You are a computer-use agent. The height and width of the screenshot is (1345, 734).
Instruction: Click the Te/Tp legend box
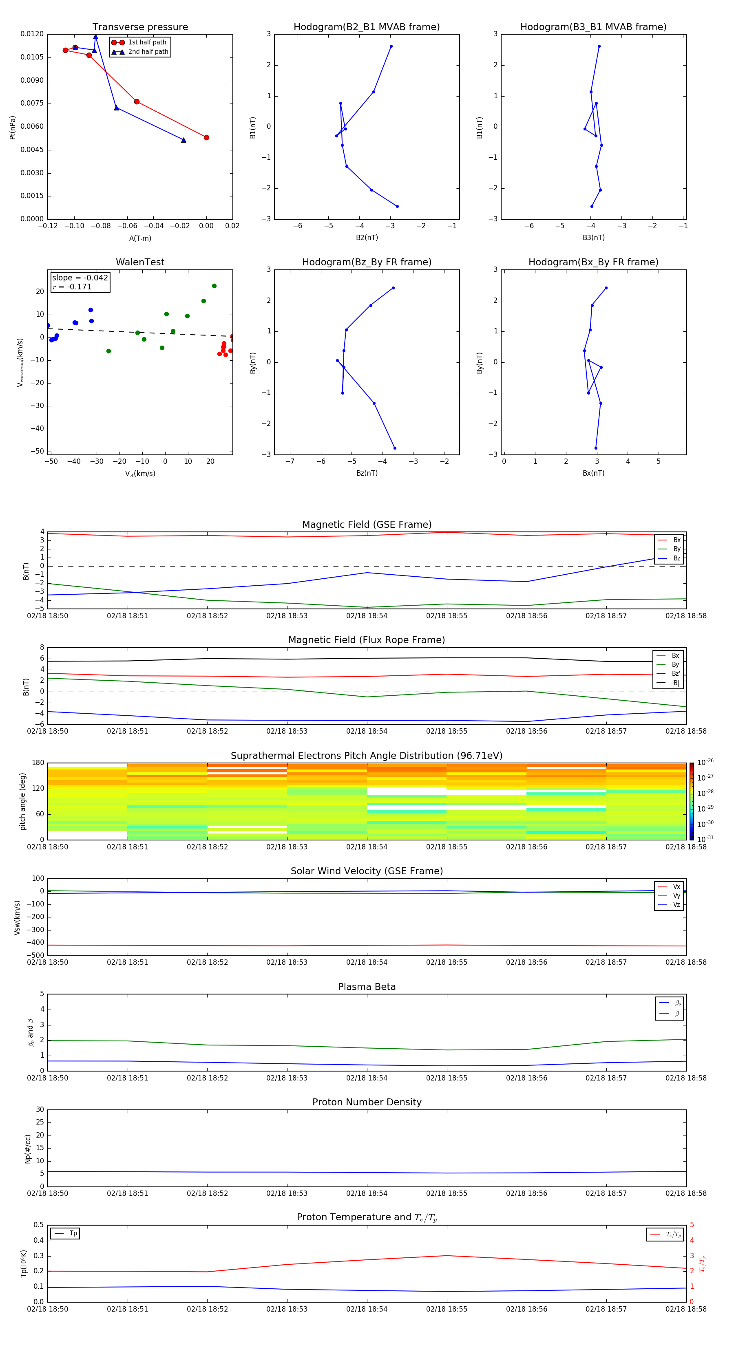tap(665, 1234)
